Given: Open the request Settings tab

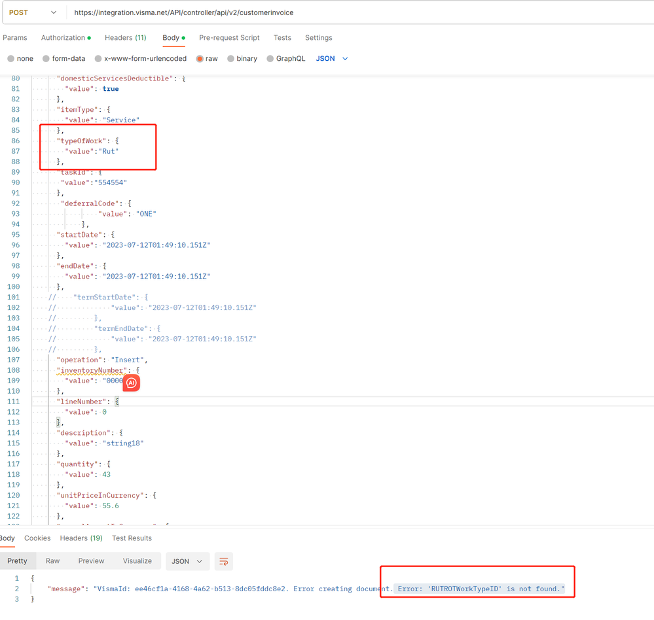Looking at the screenshot, I should coord(319,37).
